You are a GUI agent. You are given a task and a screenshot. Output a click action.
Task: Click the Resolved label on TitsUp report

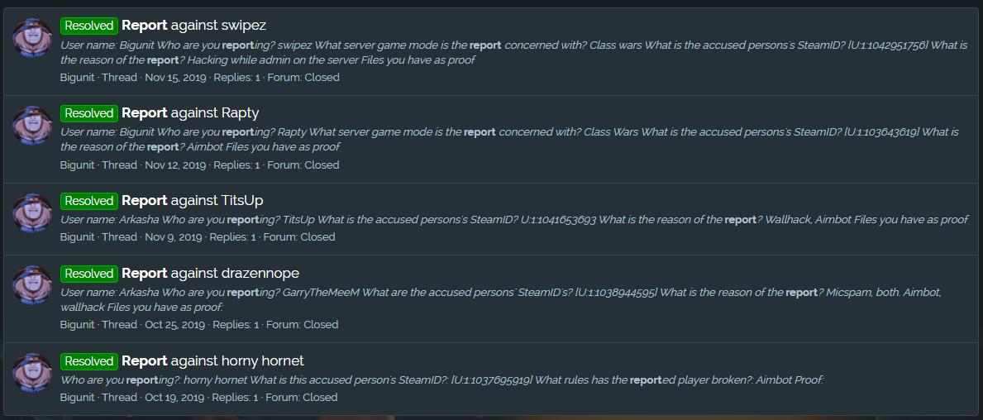(x=89, y=201)
